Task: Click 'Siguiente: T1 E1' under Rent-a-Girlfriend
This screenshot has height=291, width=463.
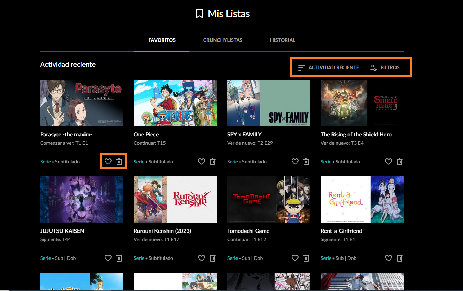Action: 338,239
